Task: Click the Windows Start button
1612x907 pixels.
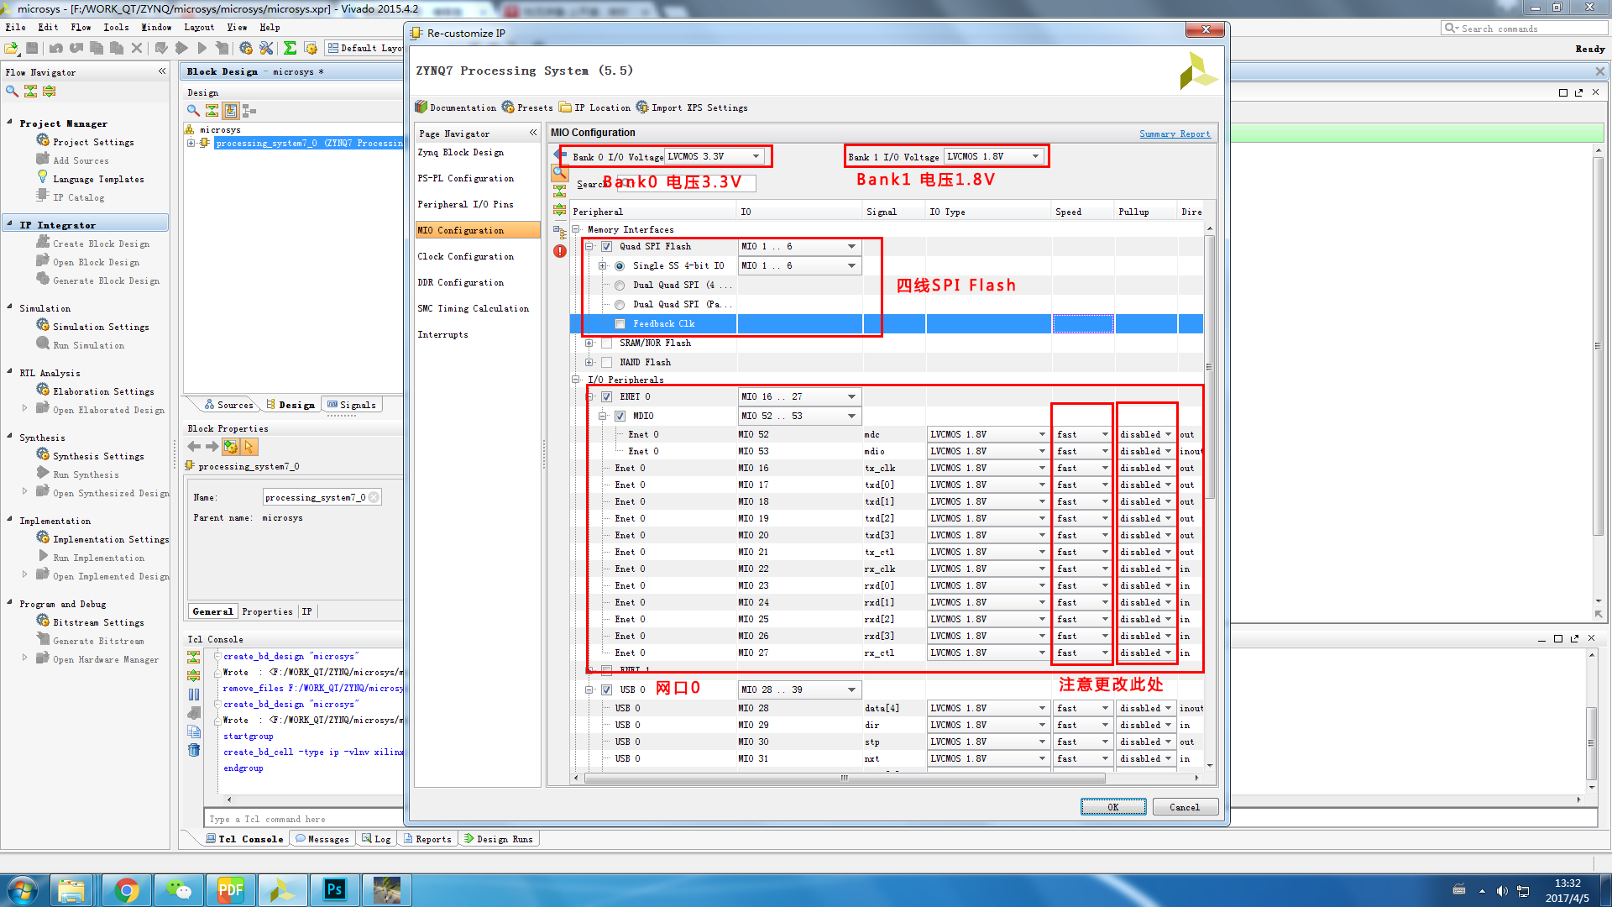Action: coord(23,889)
